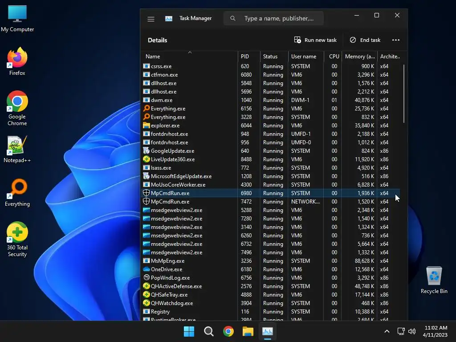
Task: Open Notepad++ desktop shortcut icon
Action: pyautogui.click(x=17, y=146)
